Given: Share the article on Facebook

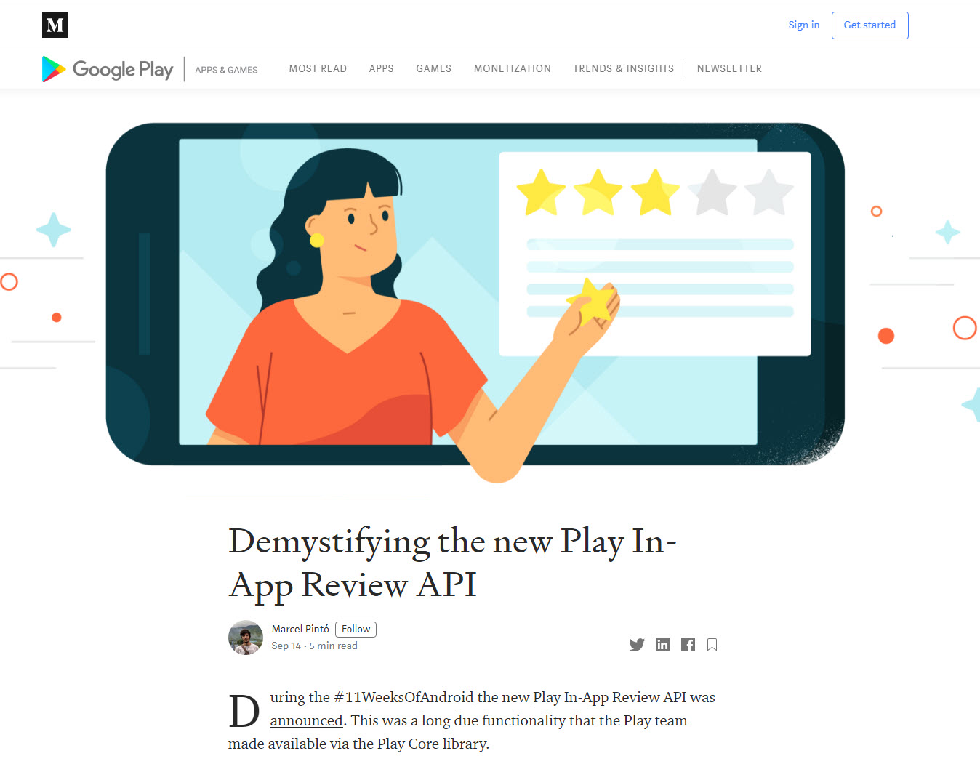Looking at the screenshot, I should (x=688, y=644).
